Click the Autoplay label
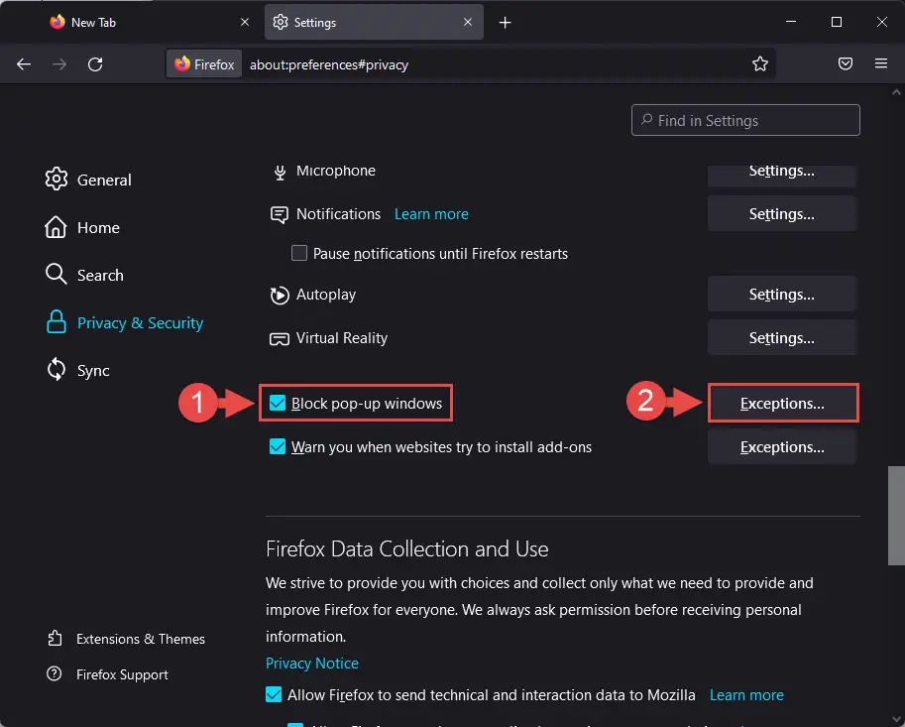 pyautogui.click(x=326, y=295)
